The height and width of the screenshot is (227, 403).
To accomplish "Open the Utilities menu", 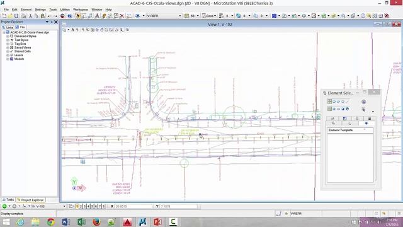I will coord(65,9).
